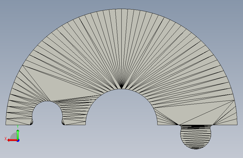Click the green "Y" axis label
This screenshot has width=243, height=158.
(18, 127)
